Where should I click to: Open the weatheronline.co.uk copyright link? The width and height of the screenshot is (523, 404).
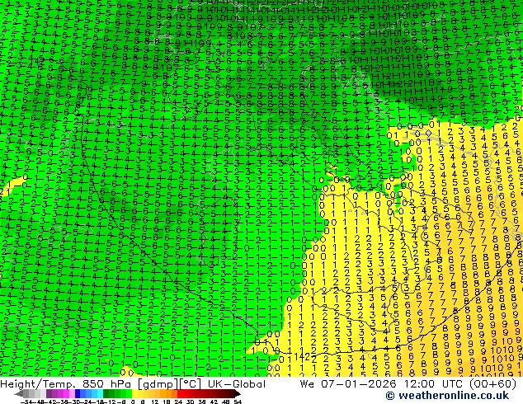pos(447,396)
